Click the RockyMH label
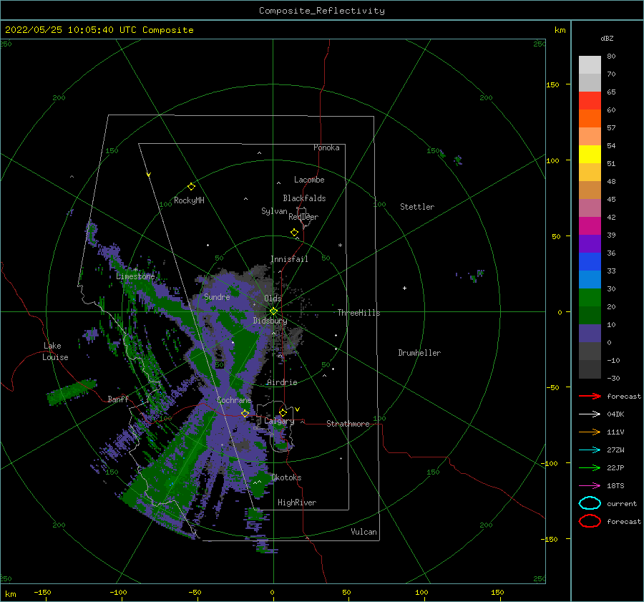 (190, 200)
